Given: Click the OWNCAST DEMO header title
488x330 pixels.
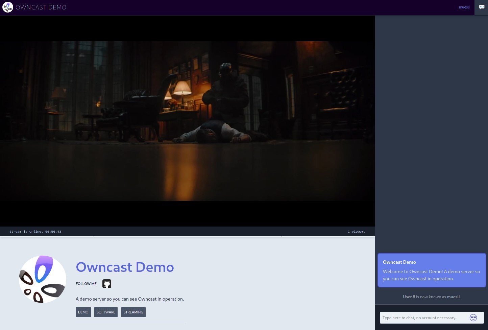Looking at the screenshot, I should click(41, 7).
